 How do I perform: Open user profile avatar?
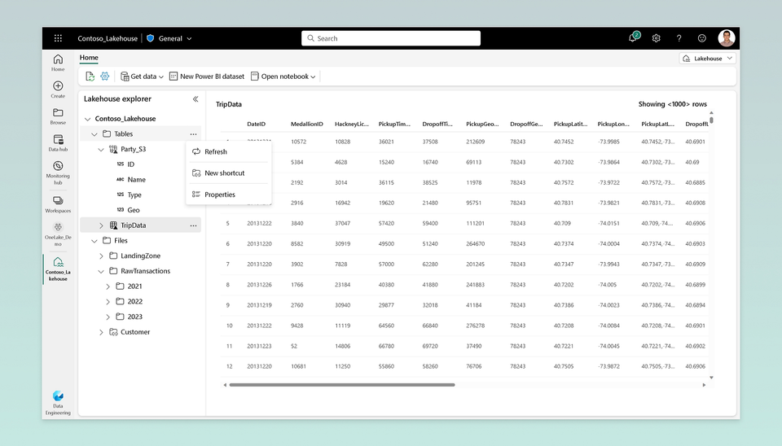(726, 38)
